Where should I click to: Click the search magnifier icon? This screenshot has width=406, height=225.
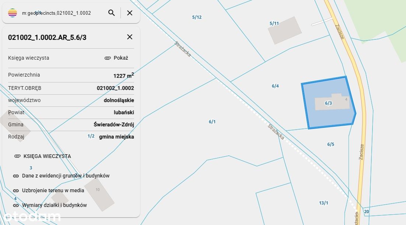pos(111,13)
